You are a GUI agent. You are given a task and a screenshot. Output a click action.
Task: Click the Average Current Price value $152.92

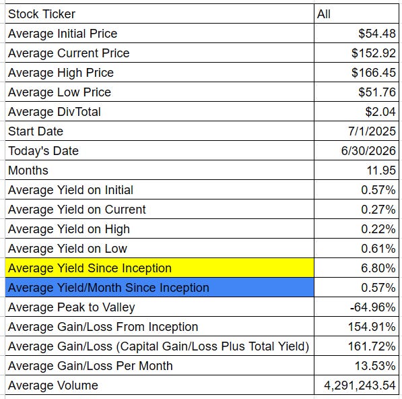[356, 53]
